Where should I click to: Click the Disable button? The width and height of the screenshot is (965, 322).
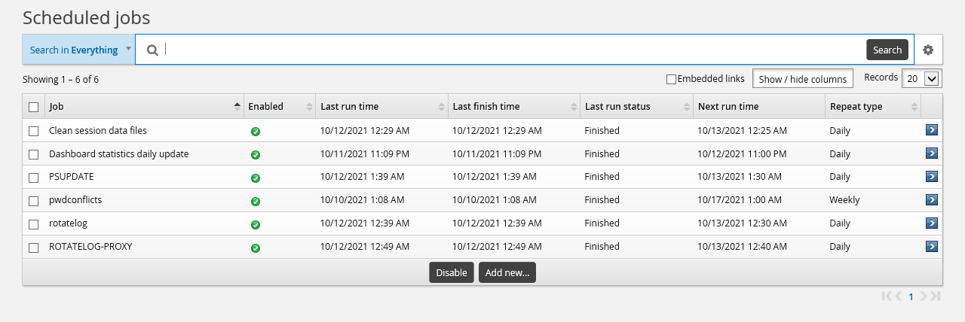click(x=452, y=272)
